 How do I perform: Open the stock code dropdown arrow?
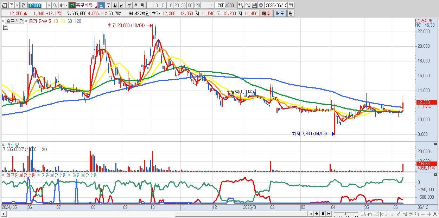pyautogui.click(x=49, y=5)
